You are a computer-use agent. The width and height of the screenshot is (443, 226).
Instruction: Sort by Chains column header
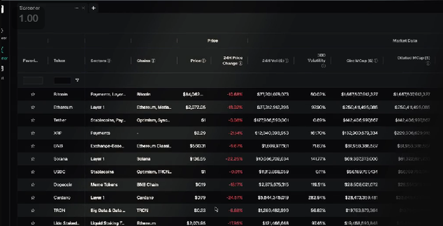tap(144, 61)
